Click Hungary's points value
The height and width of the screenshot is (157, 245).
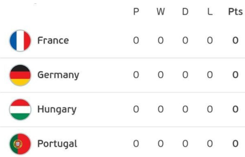tap(235, 109)
